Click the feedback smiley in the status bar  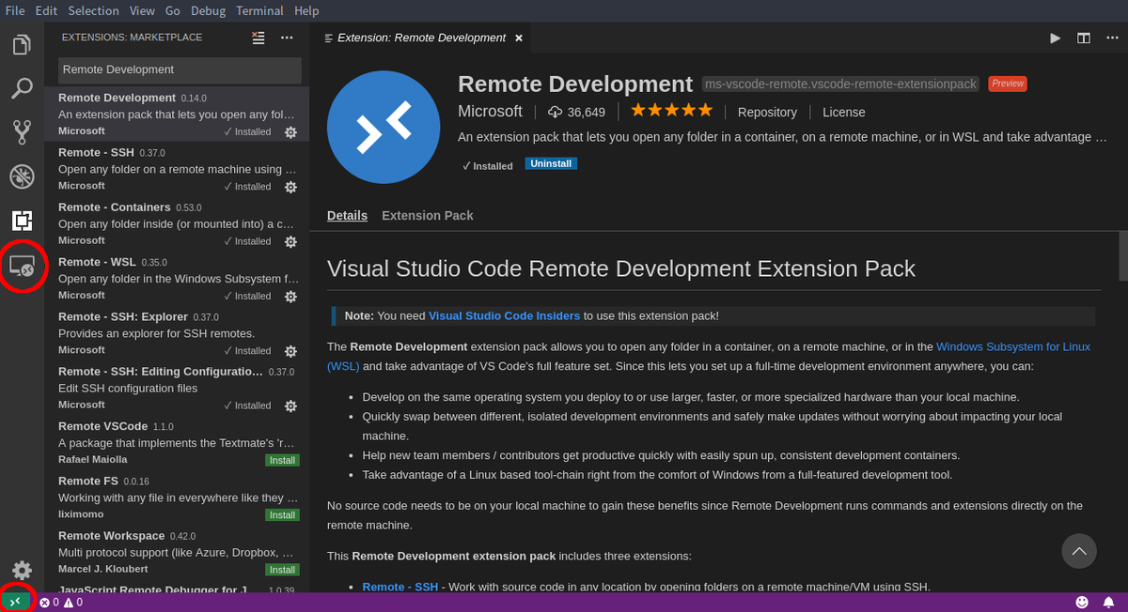pos(1082,602)
